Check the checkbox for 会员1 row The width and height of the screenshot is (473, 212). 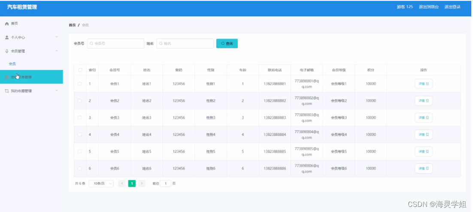point(80,84)
